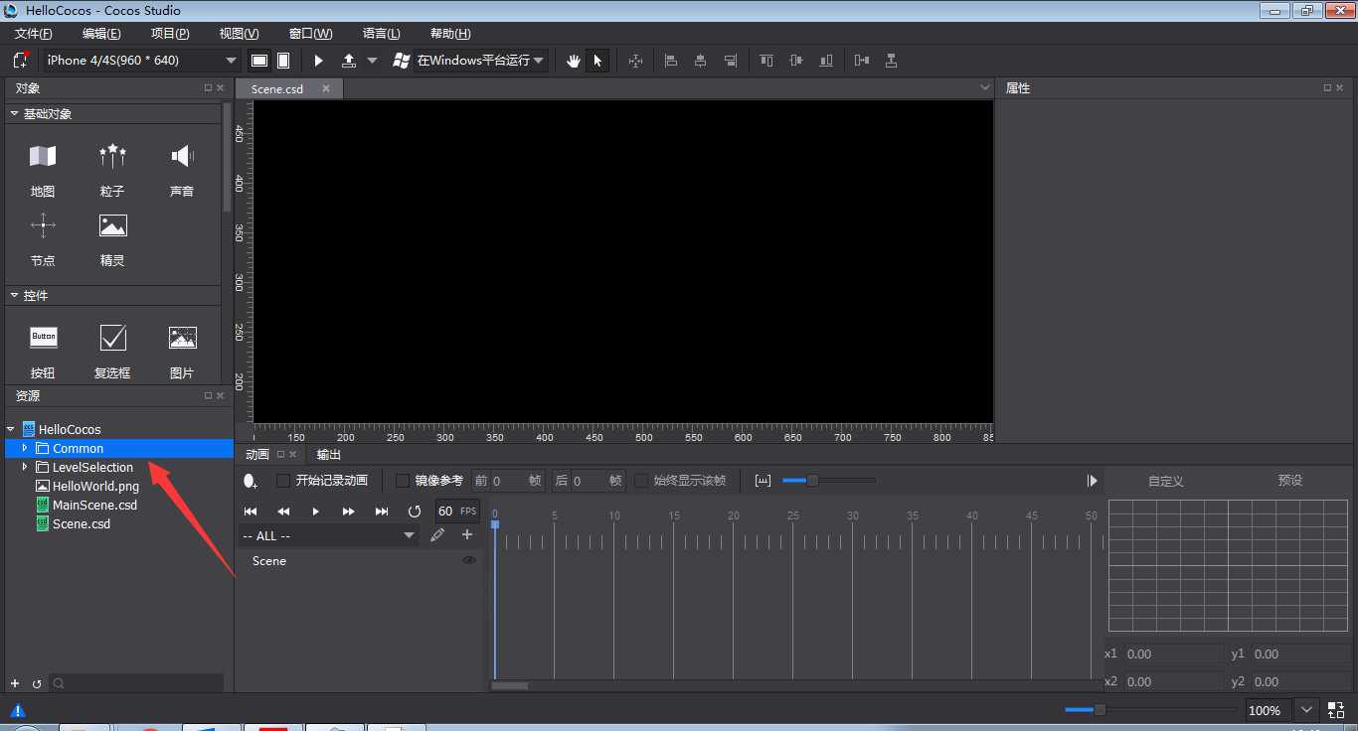This screenshot has height=731, width=1358.
Task: Click the distribute horizontally icon
Action: 862,61
